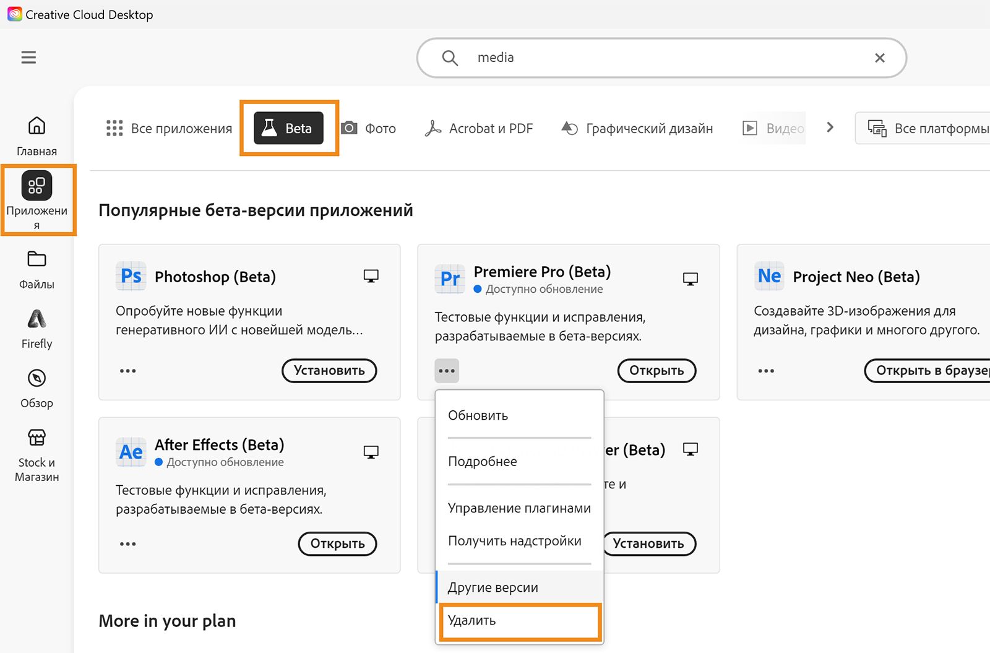Open Приложения in sidebar
The width and height of the screenshot is (990, 653).
coord(37,200)
